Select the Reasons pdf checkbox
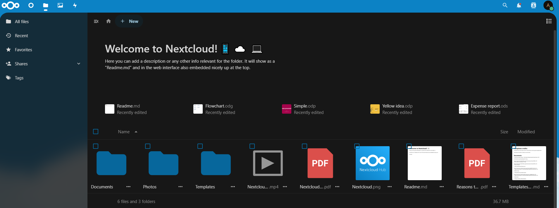The height and width of the screenshot is (208, 559). click(x=461, y=146)
